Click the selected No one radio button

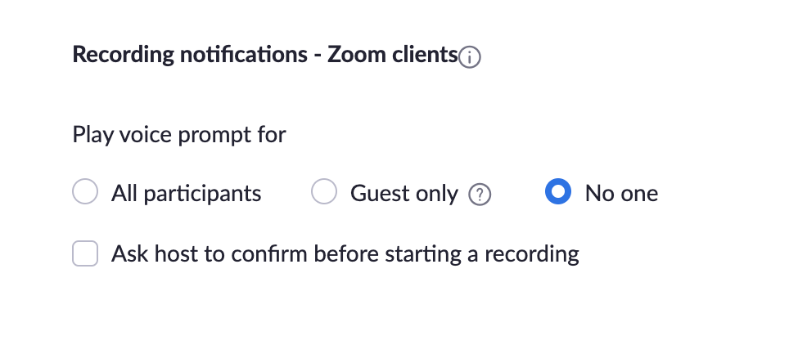click(558, 191)
